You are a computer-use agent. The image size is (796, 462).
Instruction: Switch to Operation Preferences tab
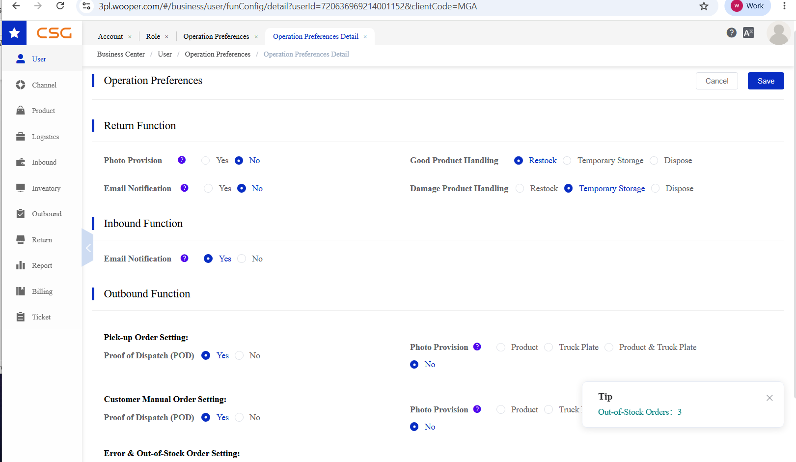pos(216,36)
